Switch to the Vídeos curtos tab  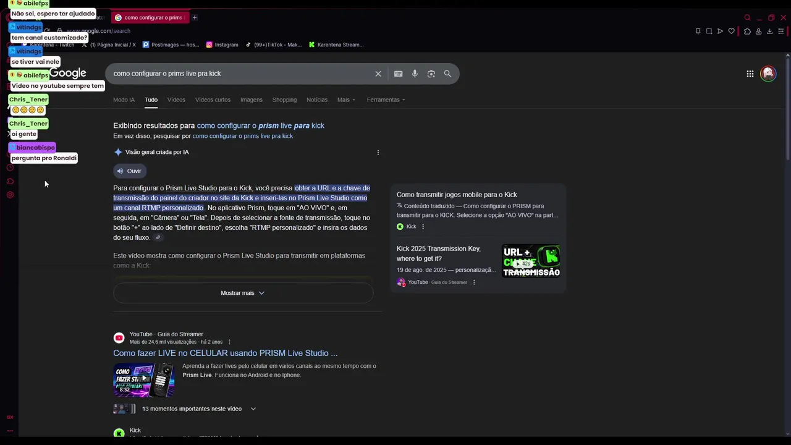coord(213,100)
